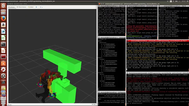The height and width of the screenshot is (106, 189).
Task: Open Software Updater icon in the dock
Action: [3, 76]
